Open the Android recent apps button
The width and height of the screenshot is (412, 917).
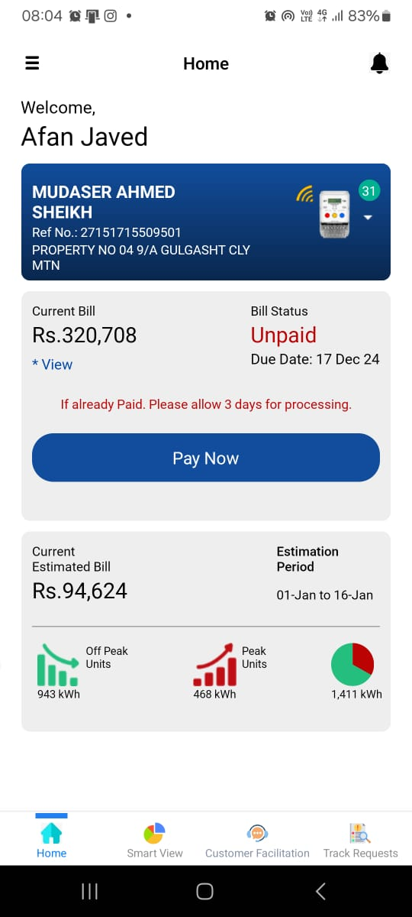point(89,891)
